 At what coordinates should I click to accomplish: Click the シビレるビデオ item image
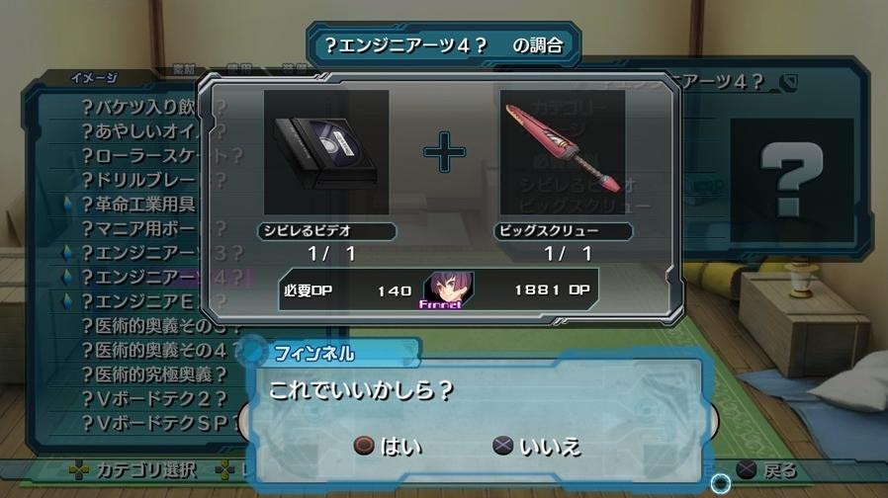tap(326, 152)
